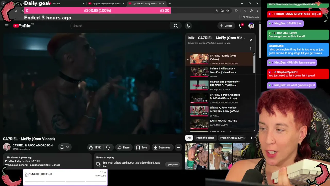Open the Chrome three-dot menu
The height and width of the screenshot is (186, 330).
[257, 11]
